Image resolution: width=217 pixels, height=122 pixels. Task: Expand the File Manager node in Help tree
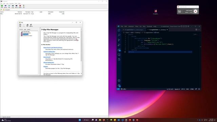click(20, 34)
